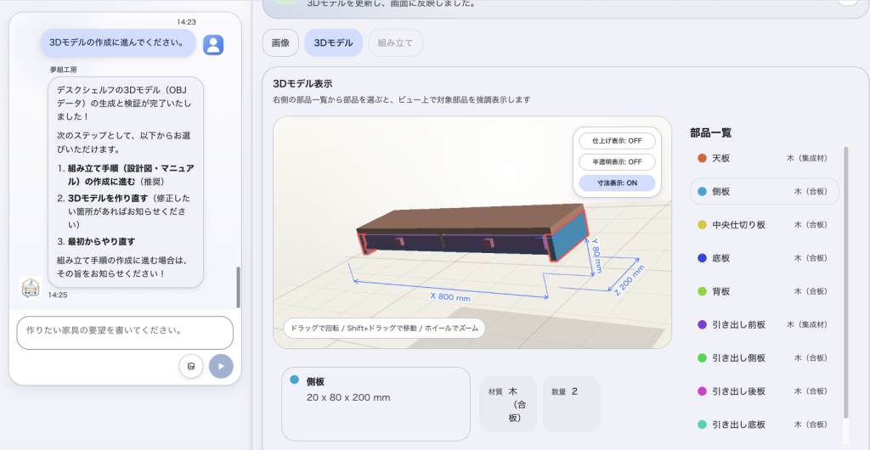Click the X 800 mm dimension label
Screen dimensions: 870x450
pyautogui.click(x=450, y=296)
